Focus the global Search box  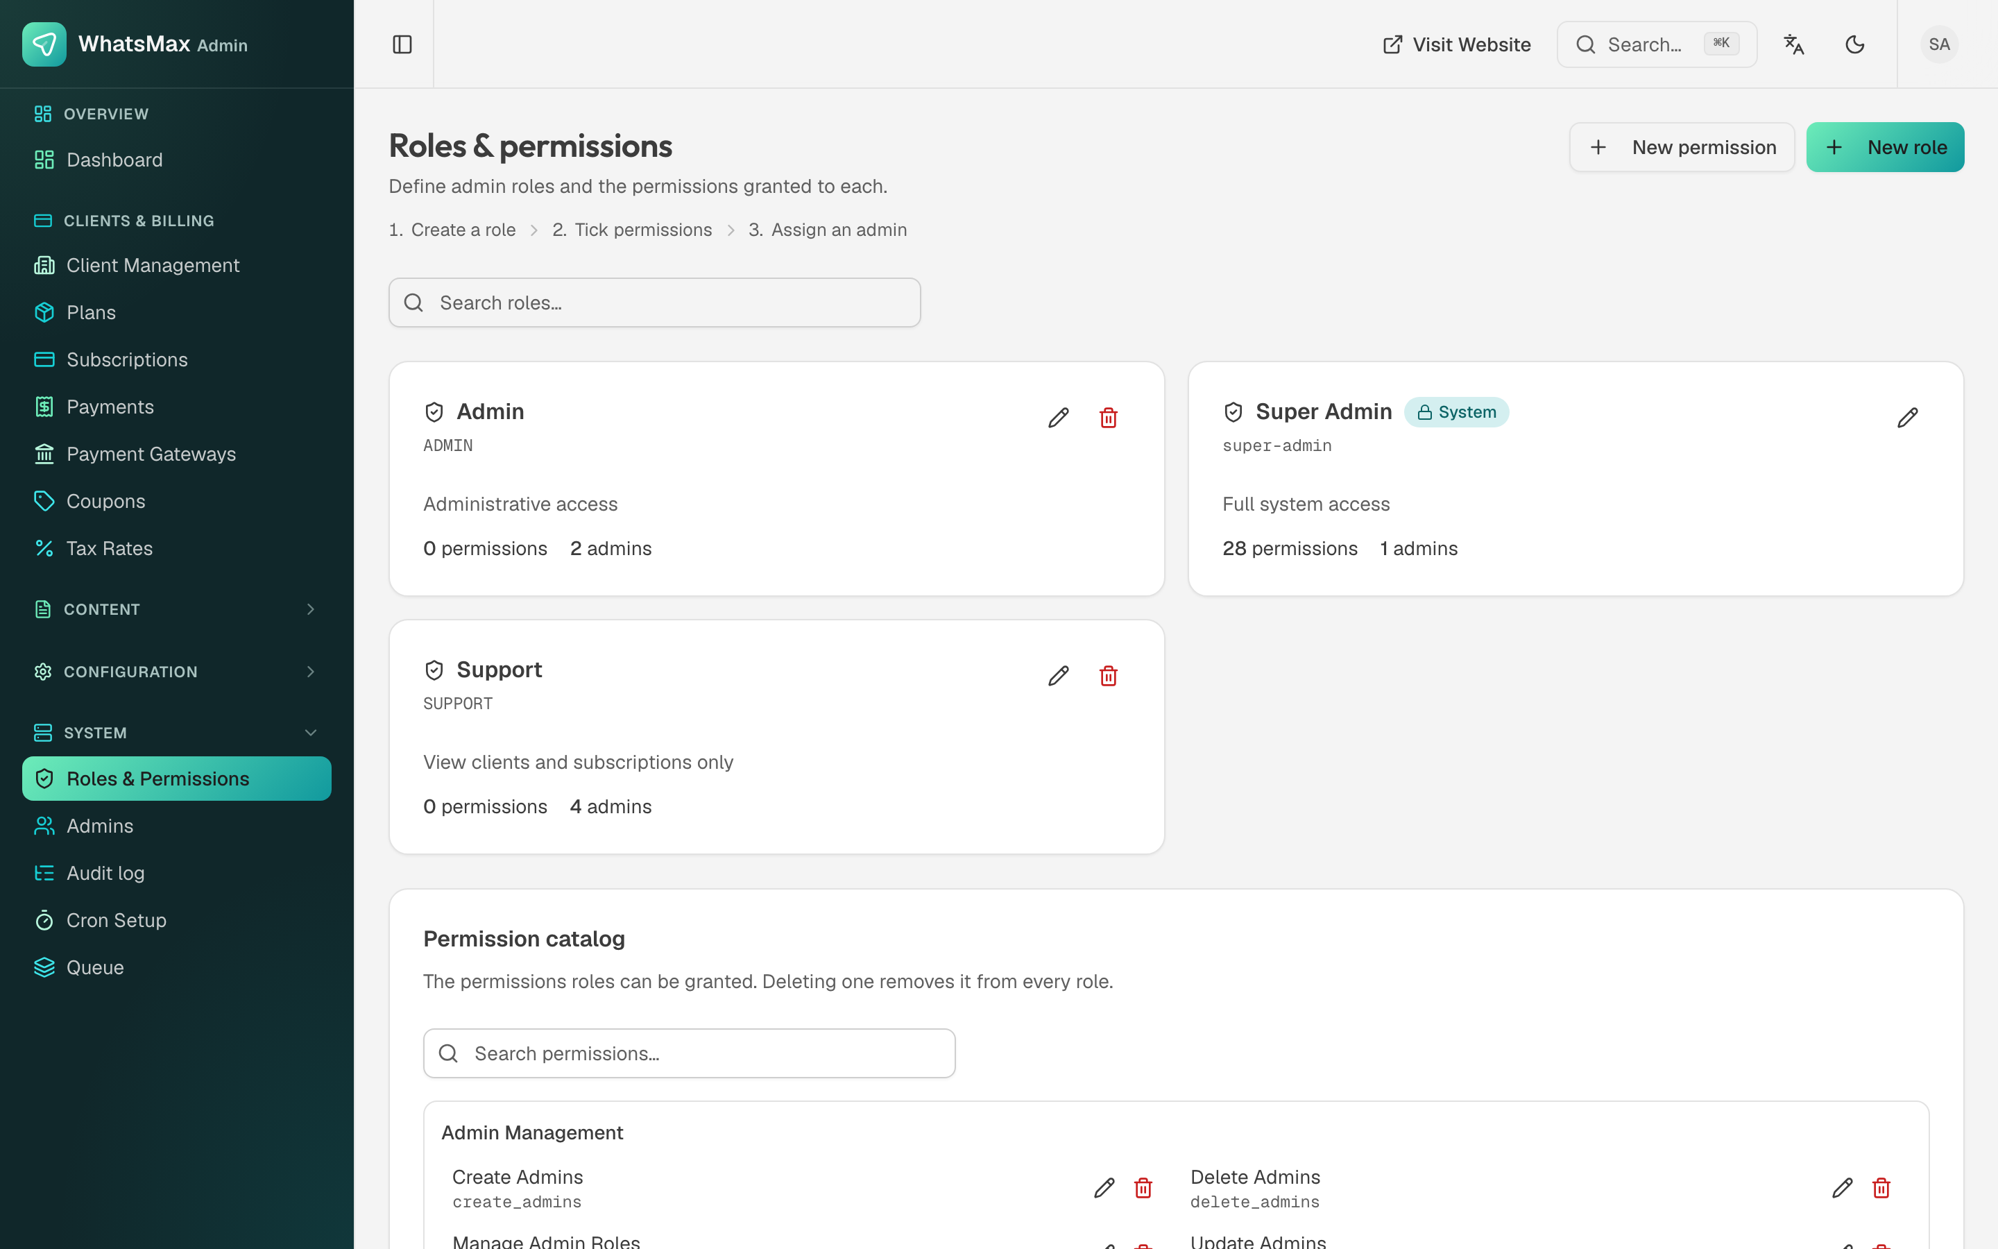coord(1657,44)
